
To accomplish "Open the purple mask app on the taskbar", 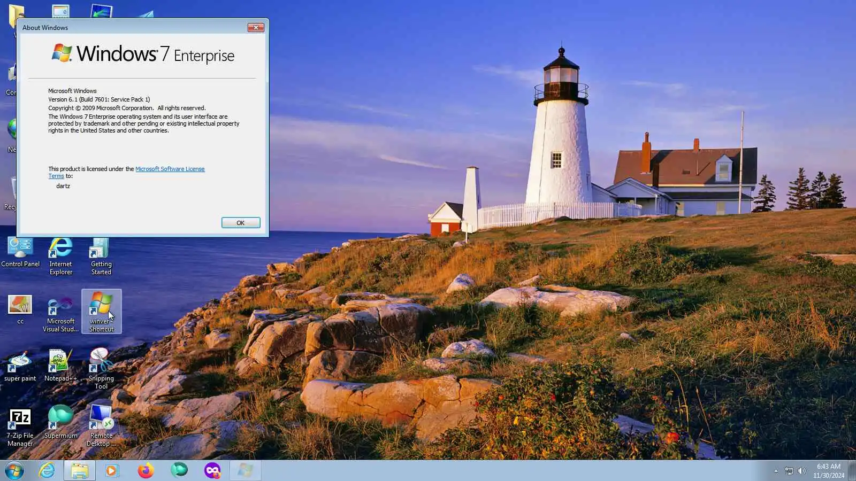I will [212, 471].
